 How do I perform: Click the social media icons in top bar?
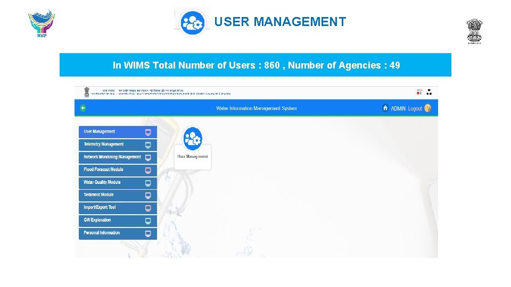click(419, 92)
